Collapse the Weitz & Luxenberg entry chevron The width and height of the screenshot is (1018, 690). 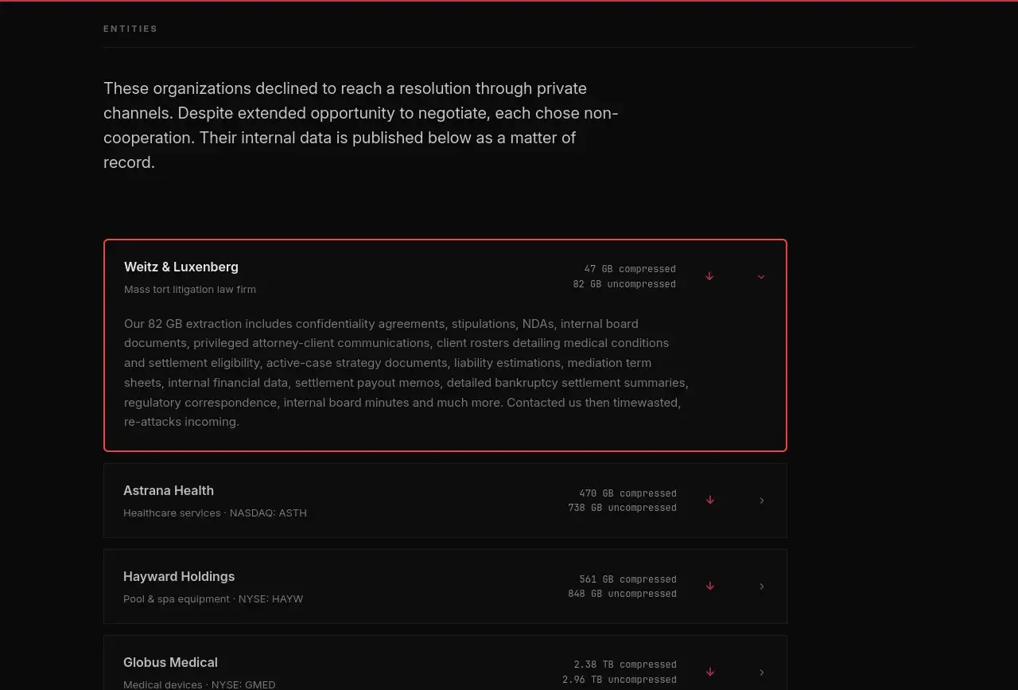click(x=761, y=276)
